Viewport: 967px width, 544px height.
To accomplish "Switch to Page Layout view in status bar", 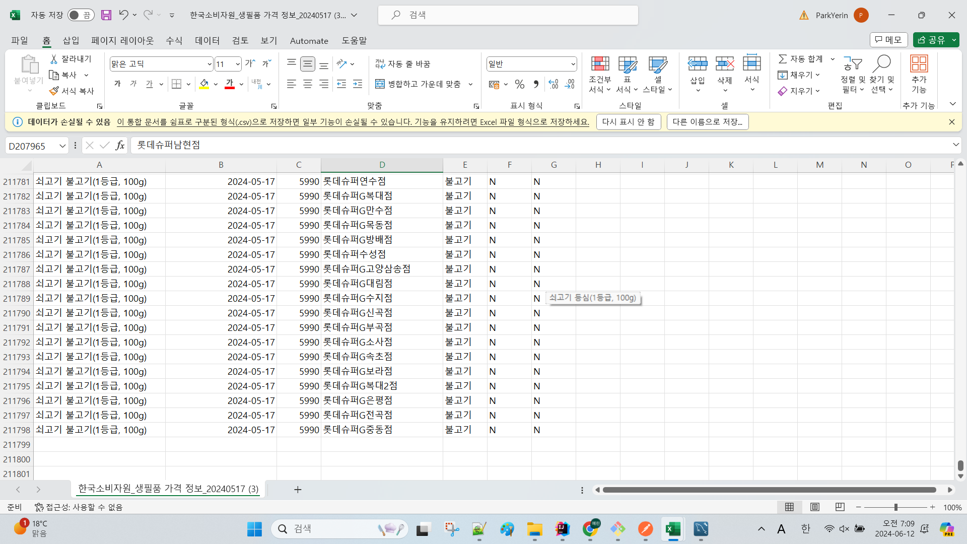I will (x=814, y=507).
